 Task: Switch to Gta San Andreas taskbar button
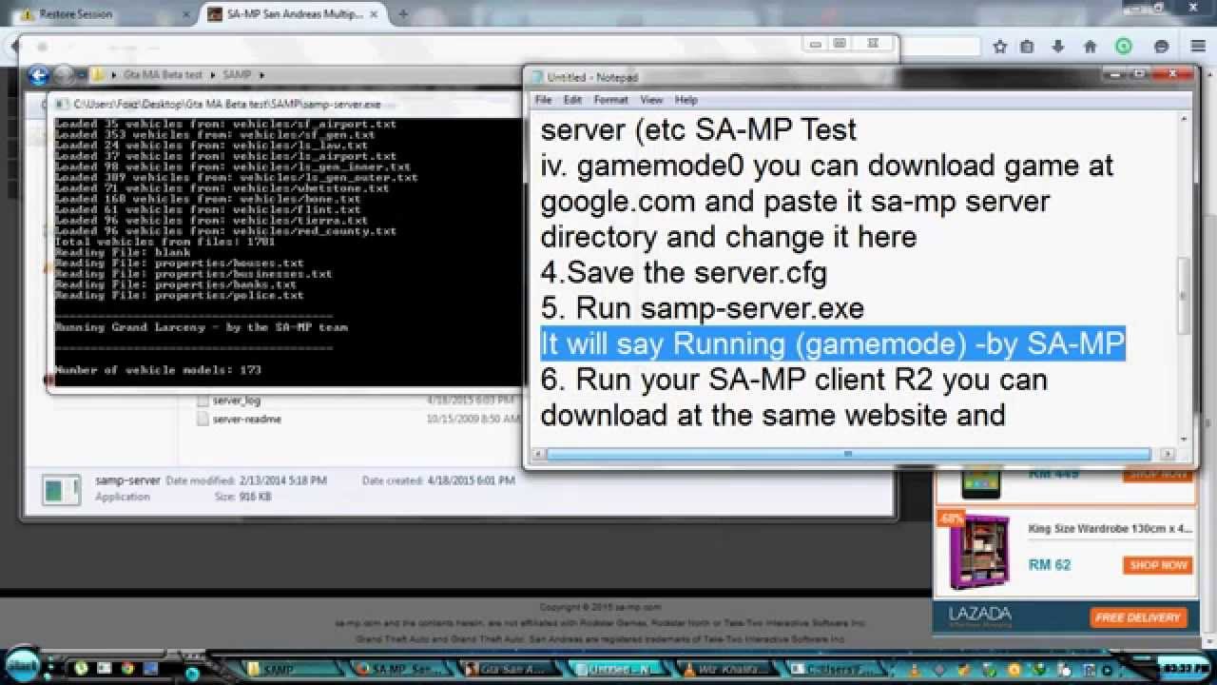(512, 669)
